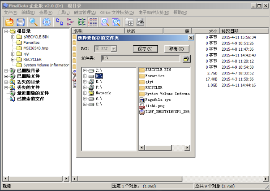The height and width of the screenshot is (191, 270).
Task: Click the file preview magnifier icon
Action: [x=105, y=22]
